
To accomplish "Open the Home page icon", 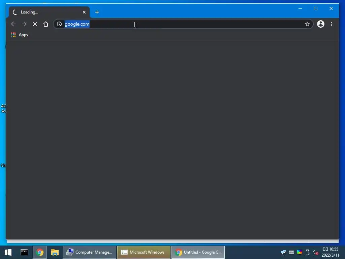I will [x=46, y=24].
